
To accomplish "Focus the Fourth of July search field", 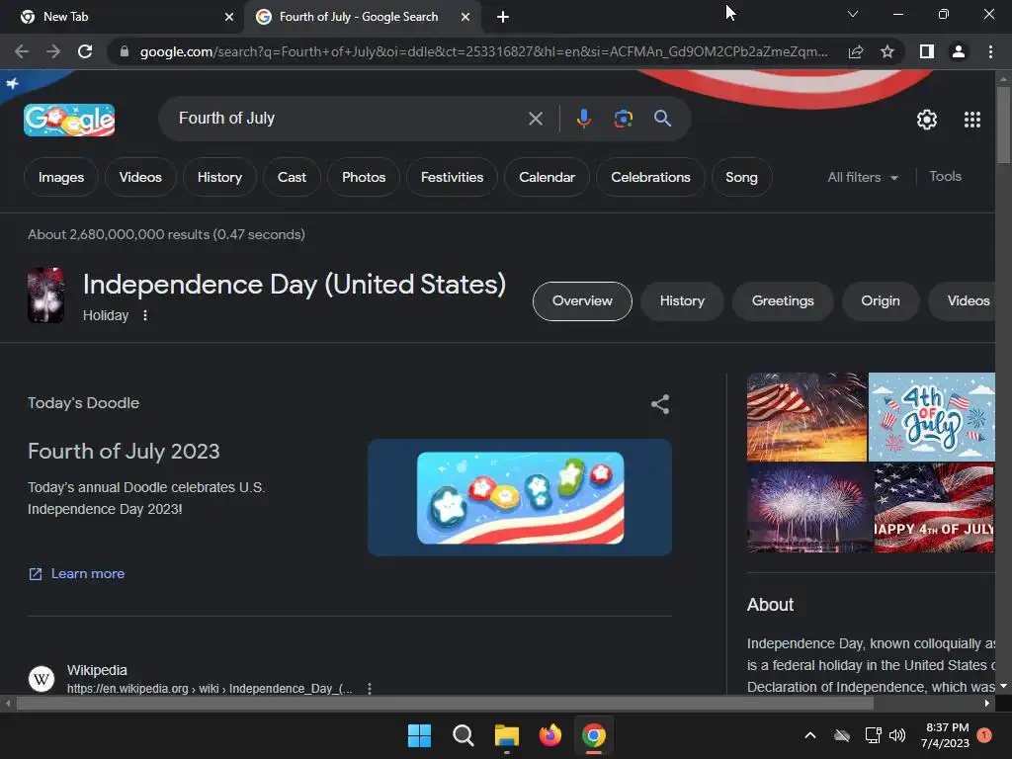I will 349,119.
